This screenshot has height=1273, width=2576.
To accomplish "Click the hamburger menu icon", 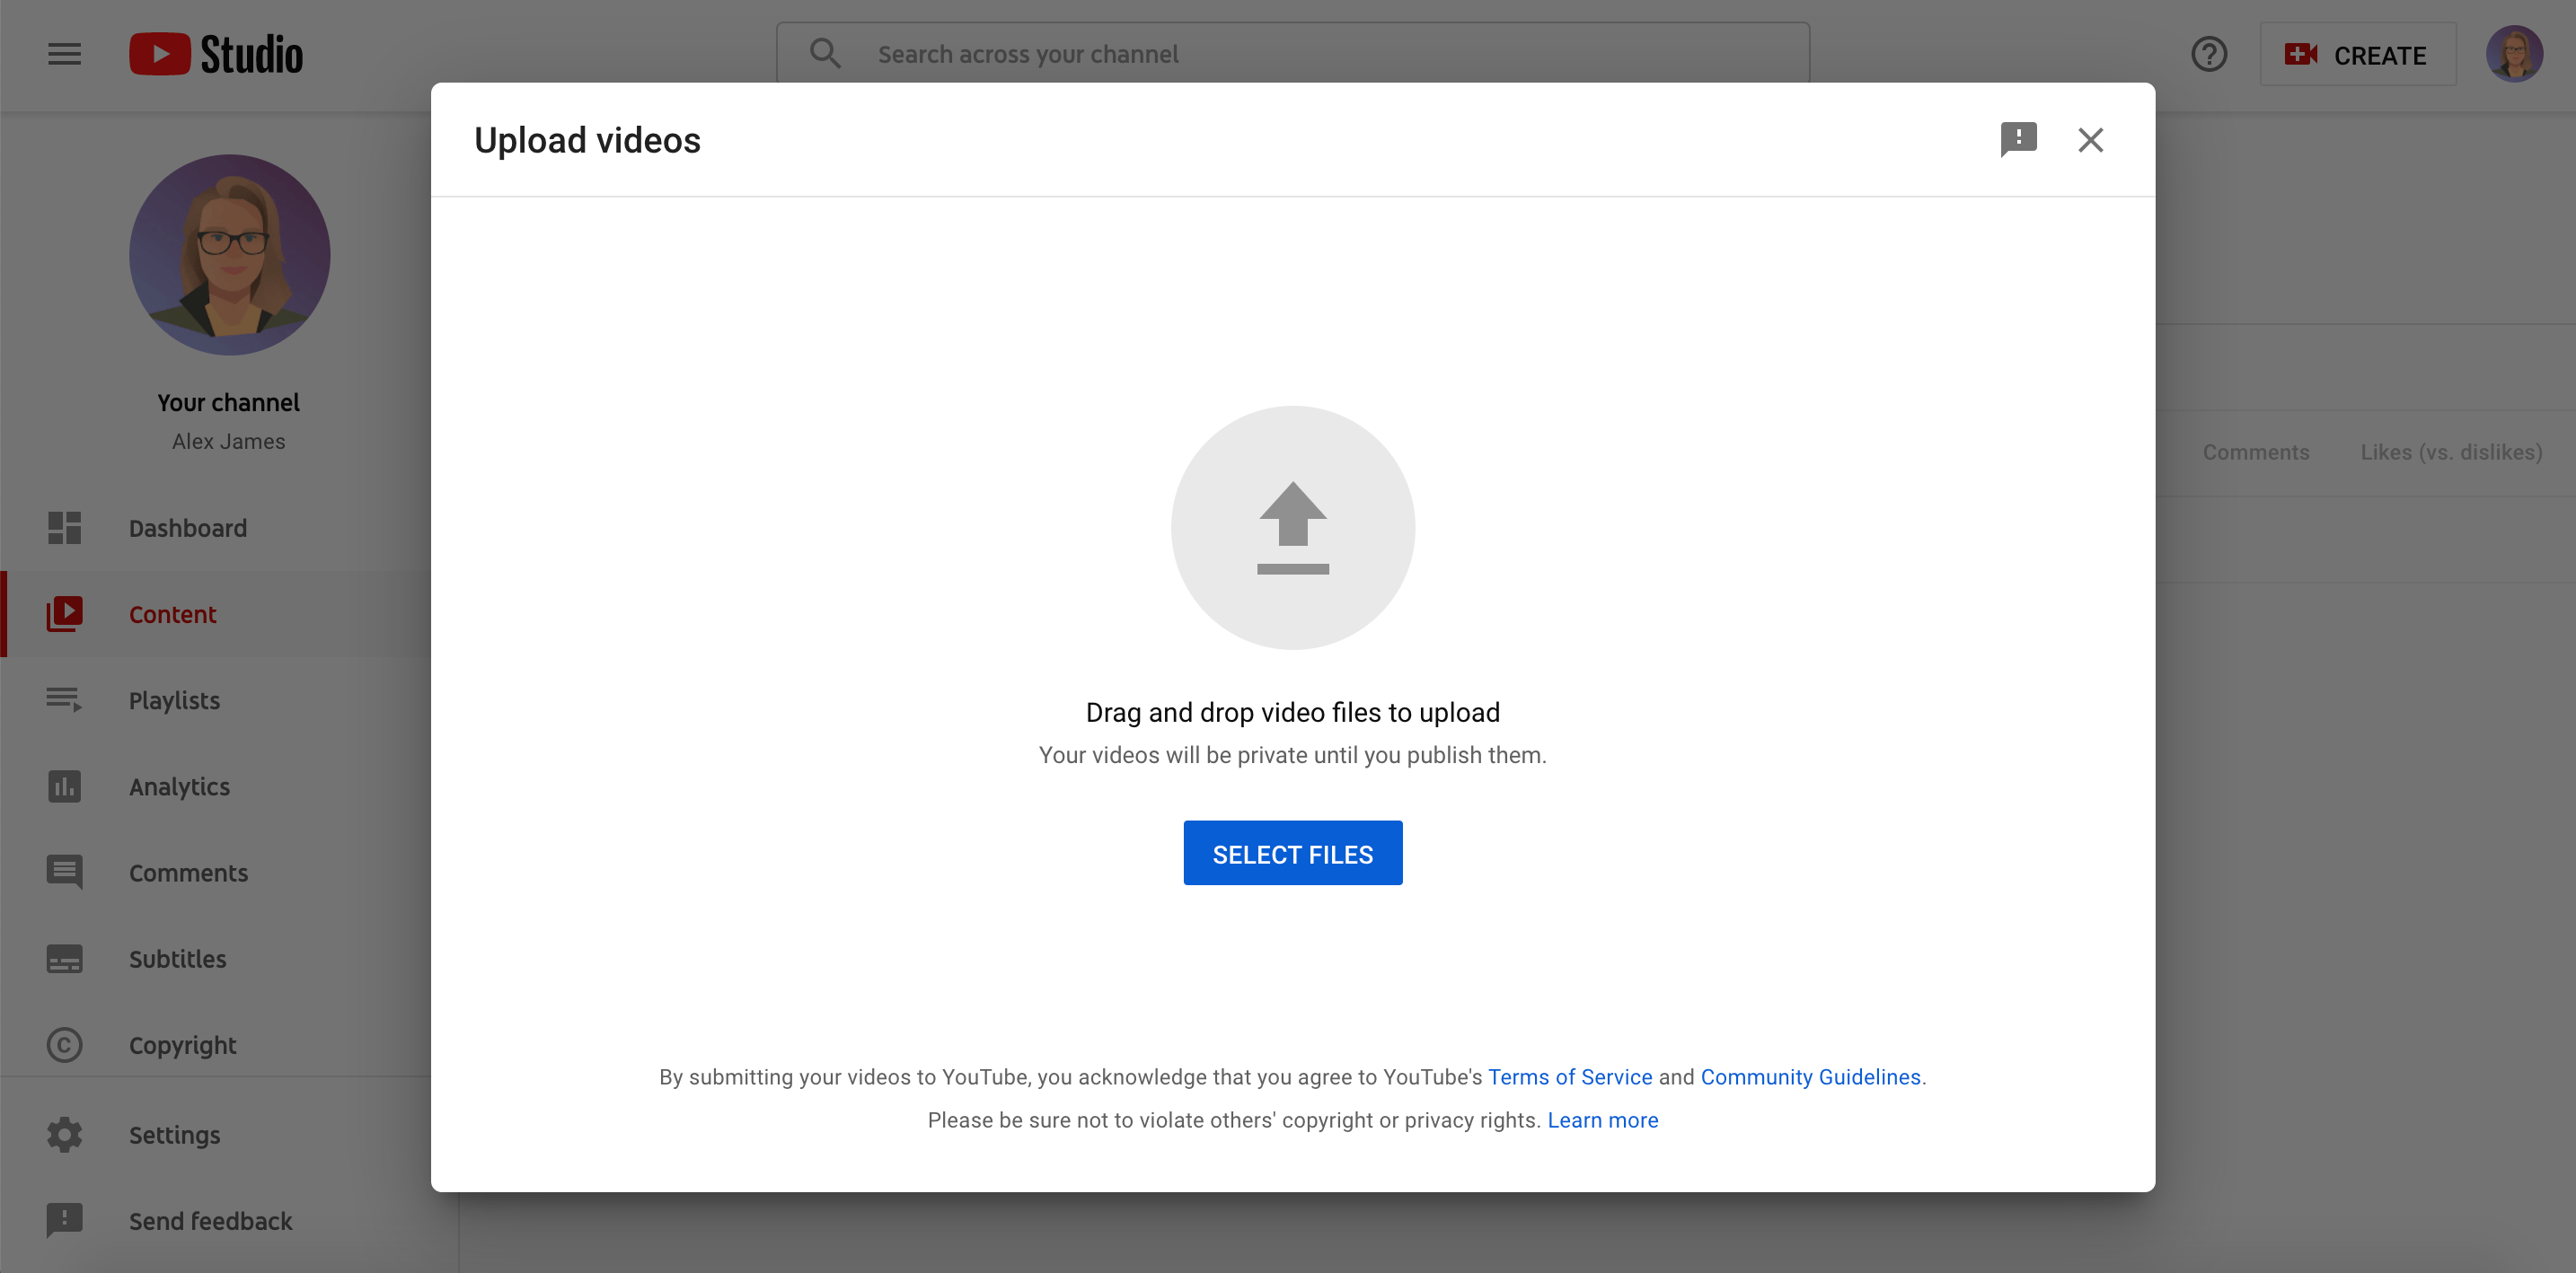I will click(x=63, y=53).
